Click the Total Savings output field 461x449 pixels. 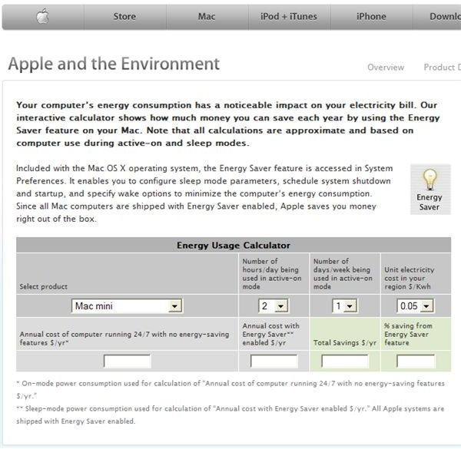click(345, 362)
